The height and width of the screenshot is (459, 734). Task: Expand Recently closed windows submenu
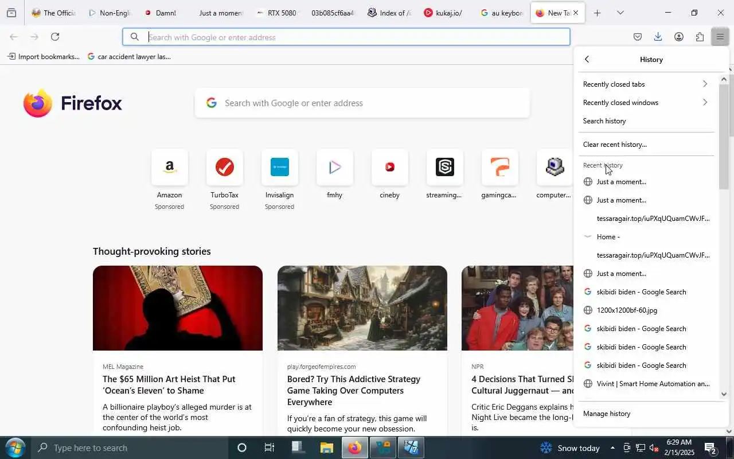646,103
